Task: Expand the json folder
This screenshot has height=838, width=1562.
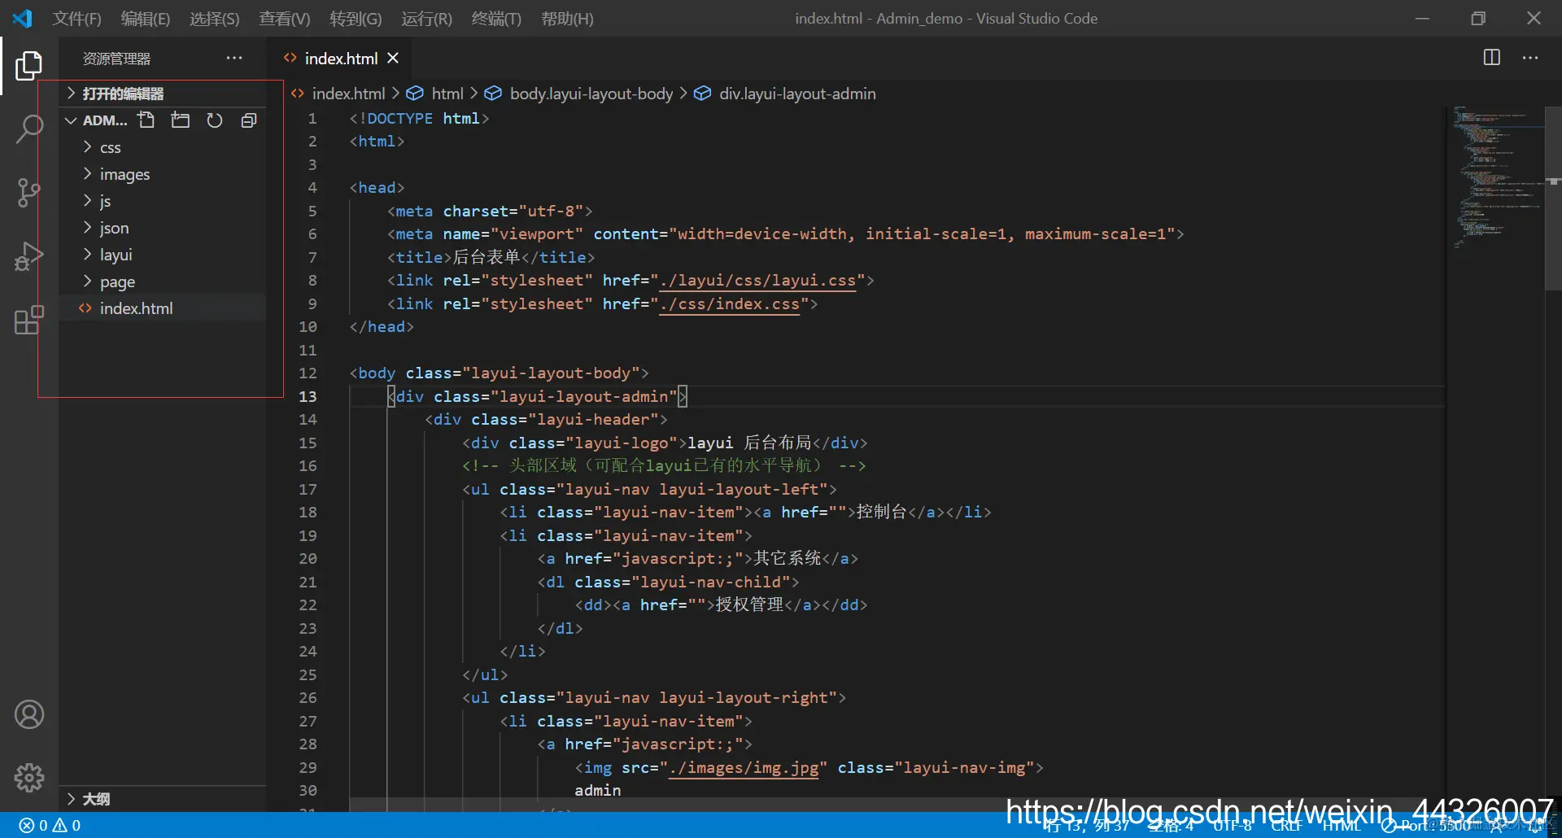Action: (115, 228)
